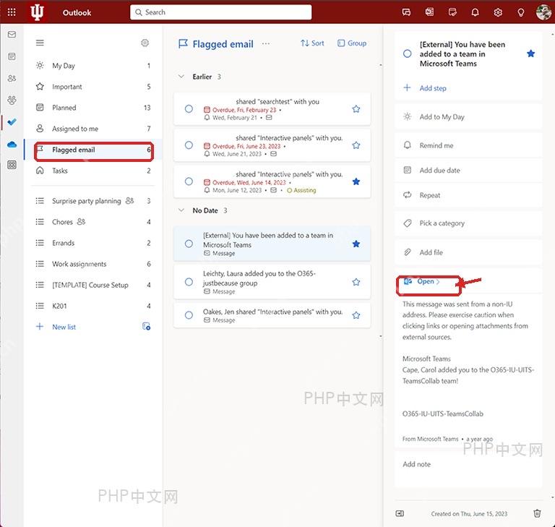Open the account profile picture
Screen dimensions: 555x527
pyautogui.click(x=543, y=12)
